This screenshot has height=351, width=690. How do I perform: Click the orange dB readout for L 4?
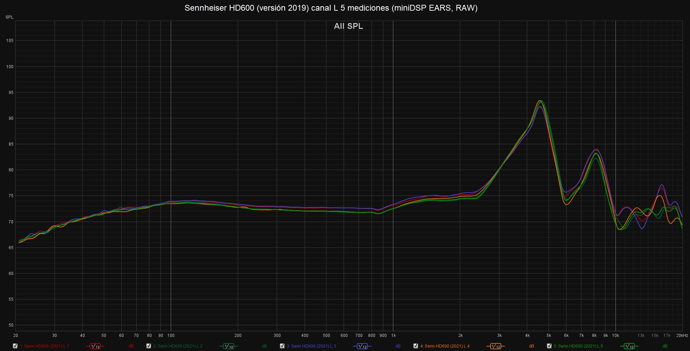pos(532,346)
